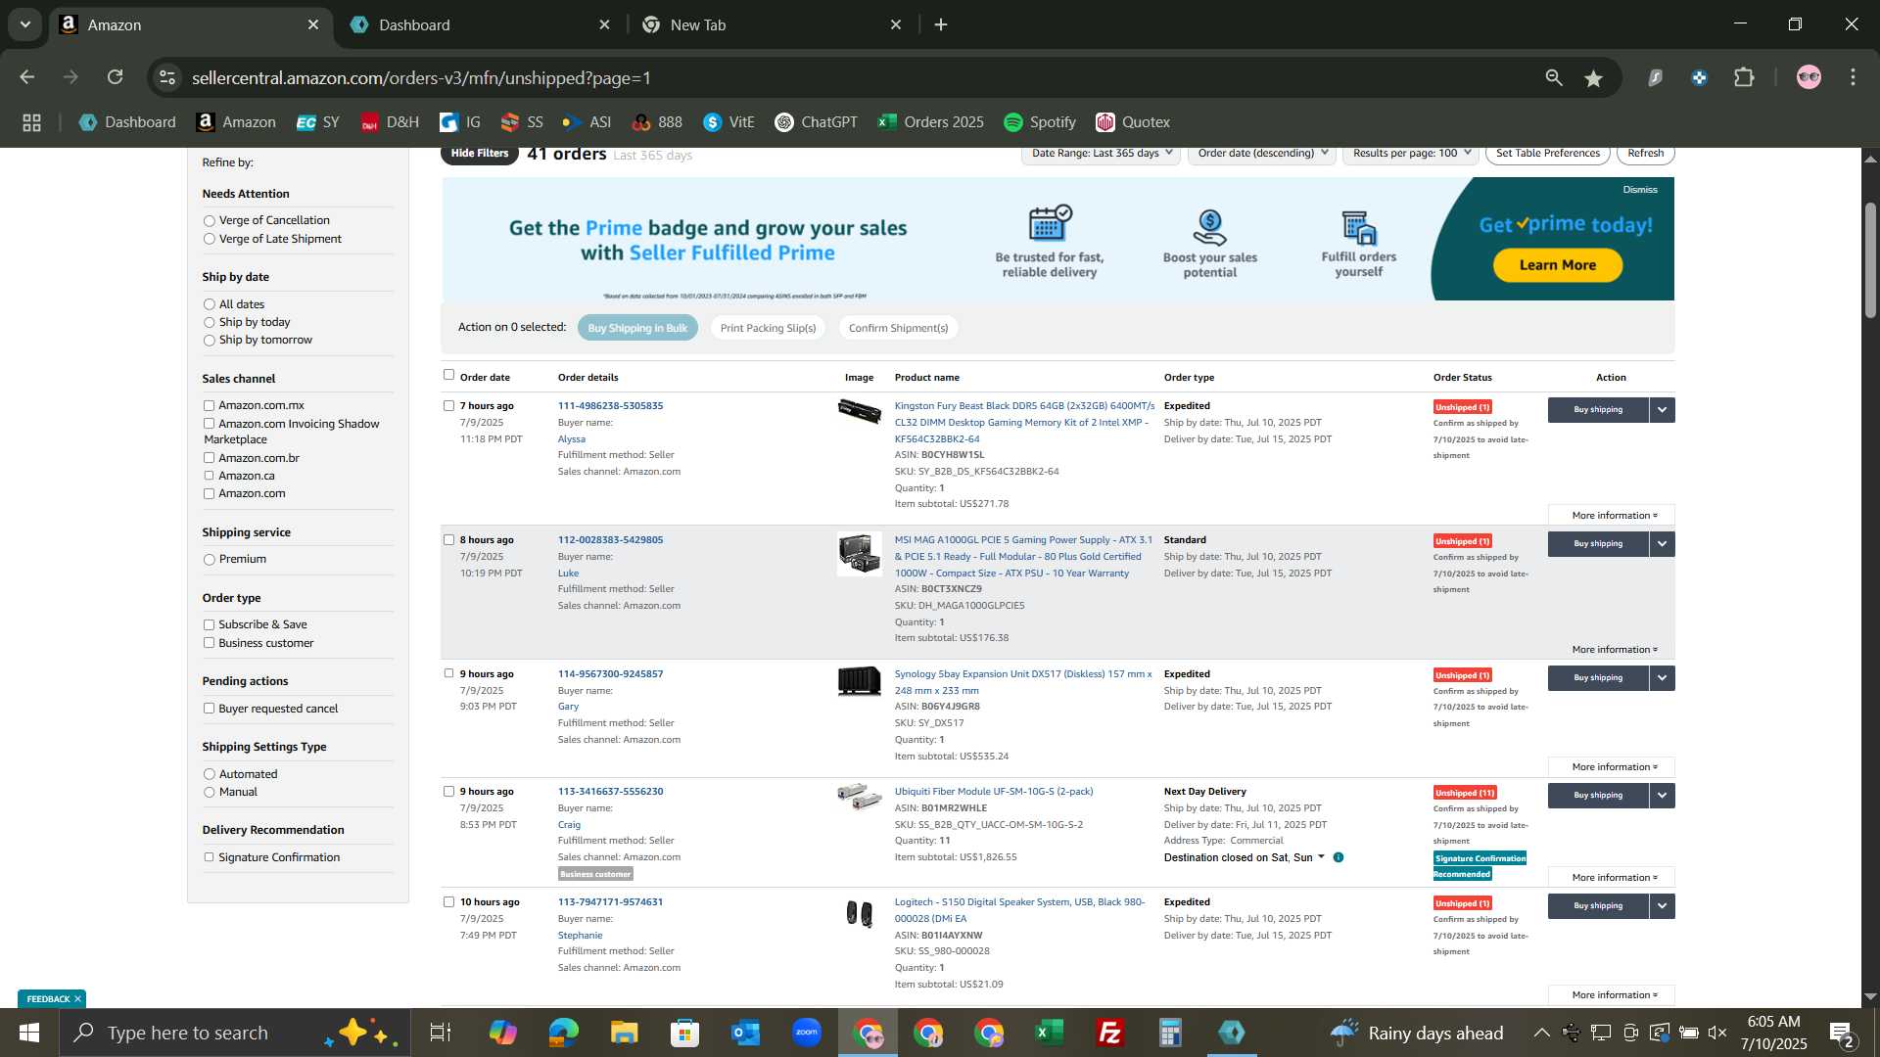Click Buy Shipping in Bulk button
The image size is (1880, 1057).
click(637, 328)
